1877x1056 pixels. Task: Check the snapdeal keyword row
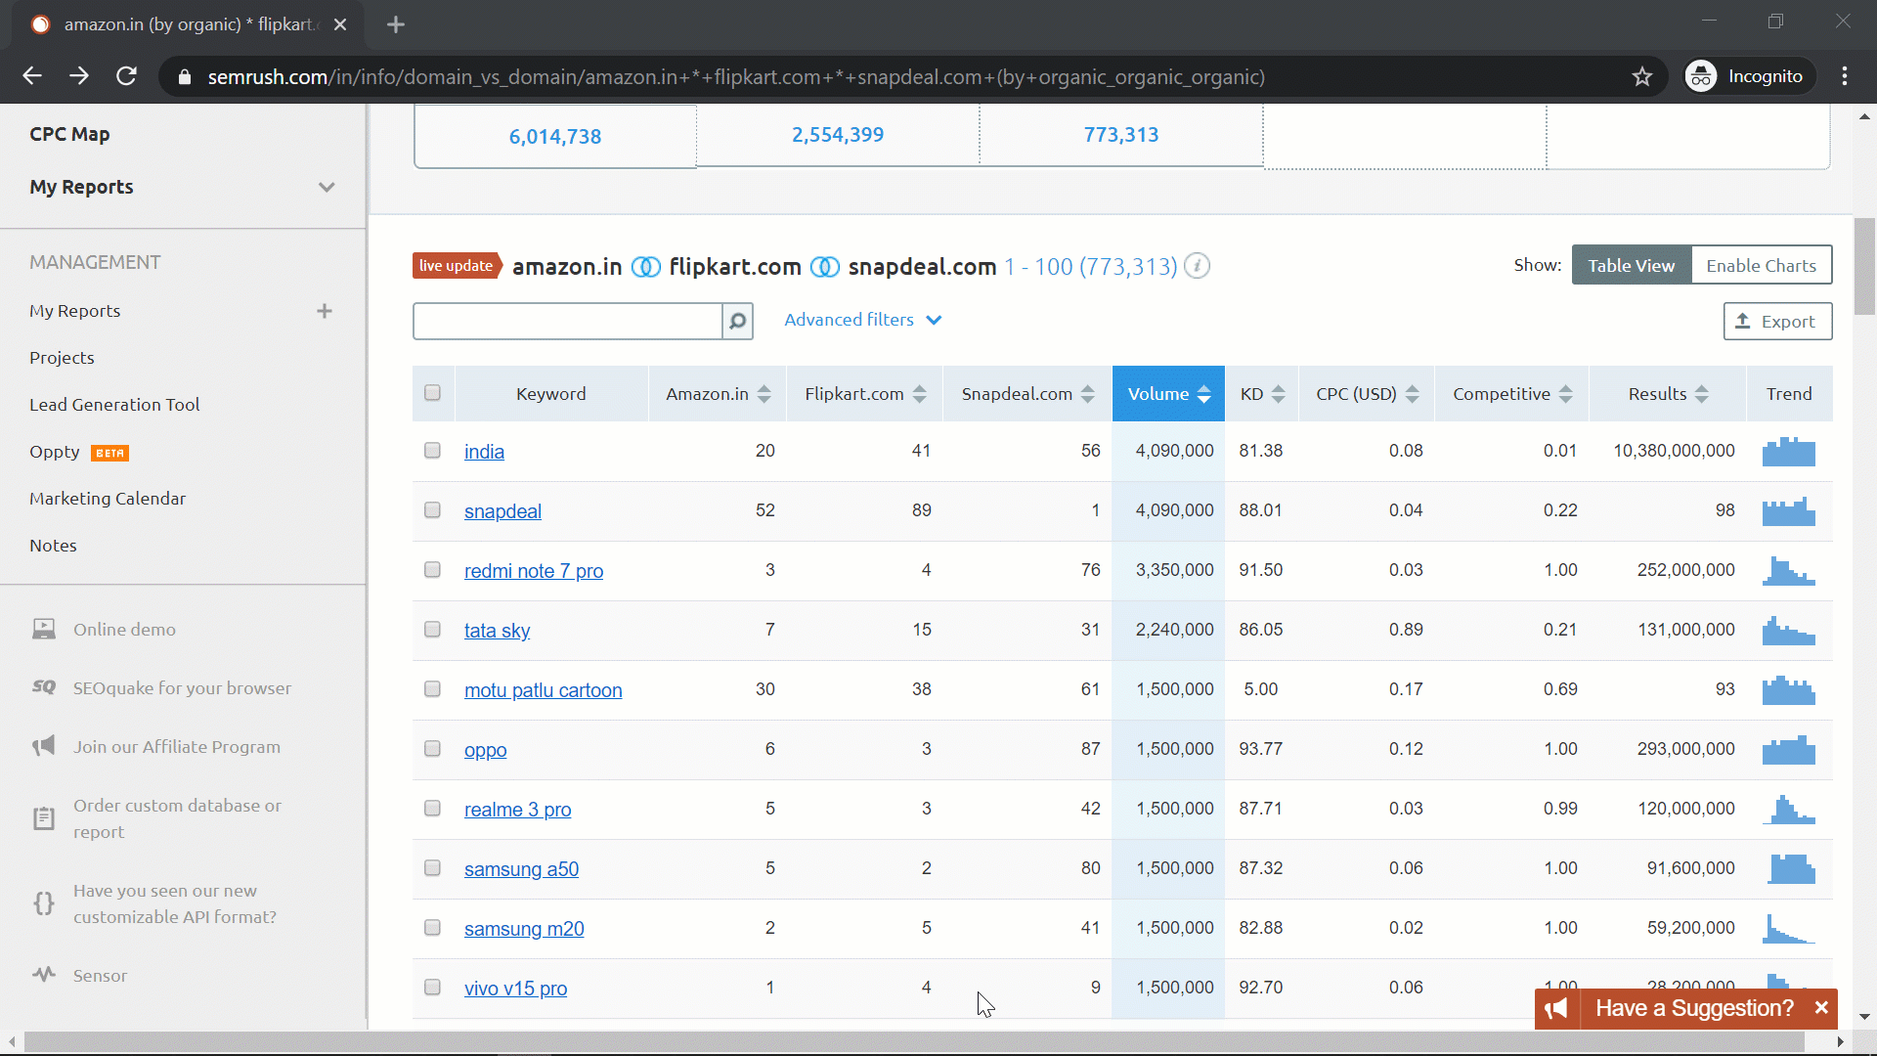click(x=433, y=510)
